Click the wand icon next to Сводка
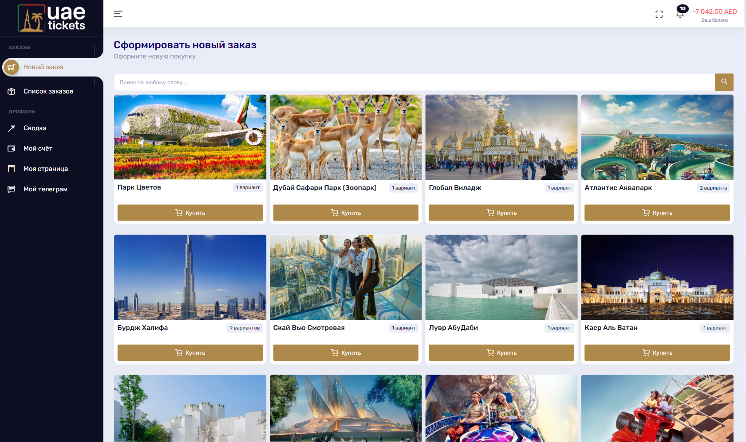Screen dimensions: 746x442 point(12,128)
